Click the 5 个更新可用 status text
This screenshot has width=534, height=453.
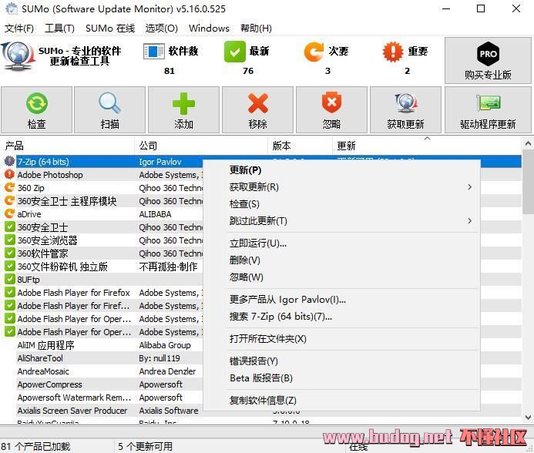point(145,446)
